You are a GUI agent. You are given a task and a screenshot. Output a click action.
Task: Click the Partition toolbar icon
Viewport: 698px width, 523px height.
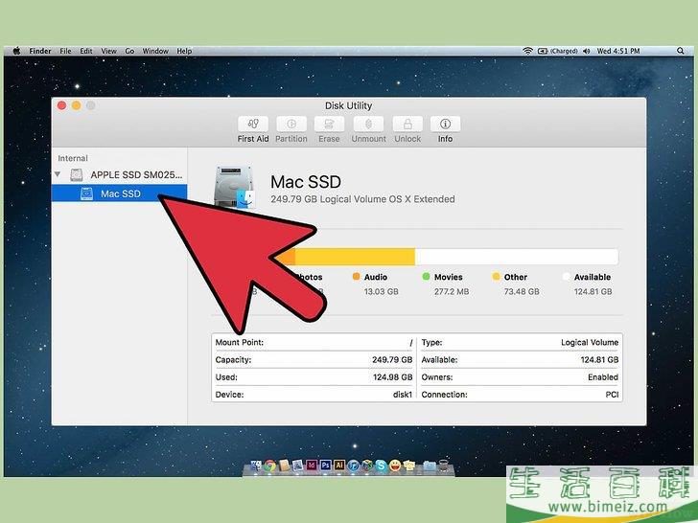(x=291, y=124)
